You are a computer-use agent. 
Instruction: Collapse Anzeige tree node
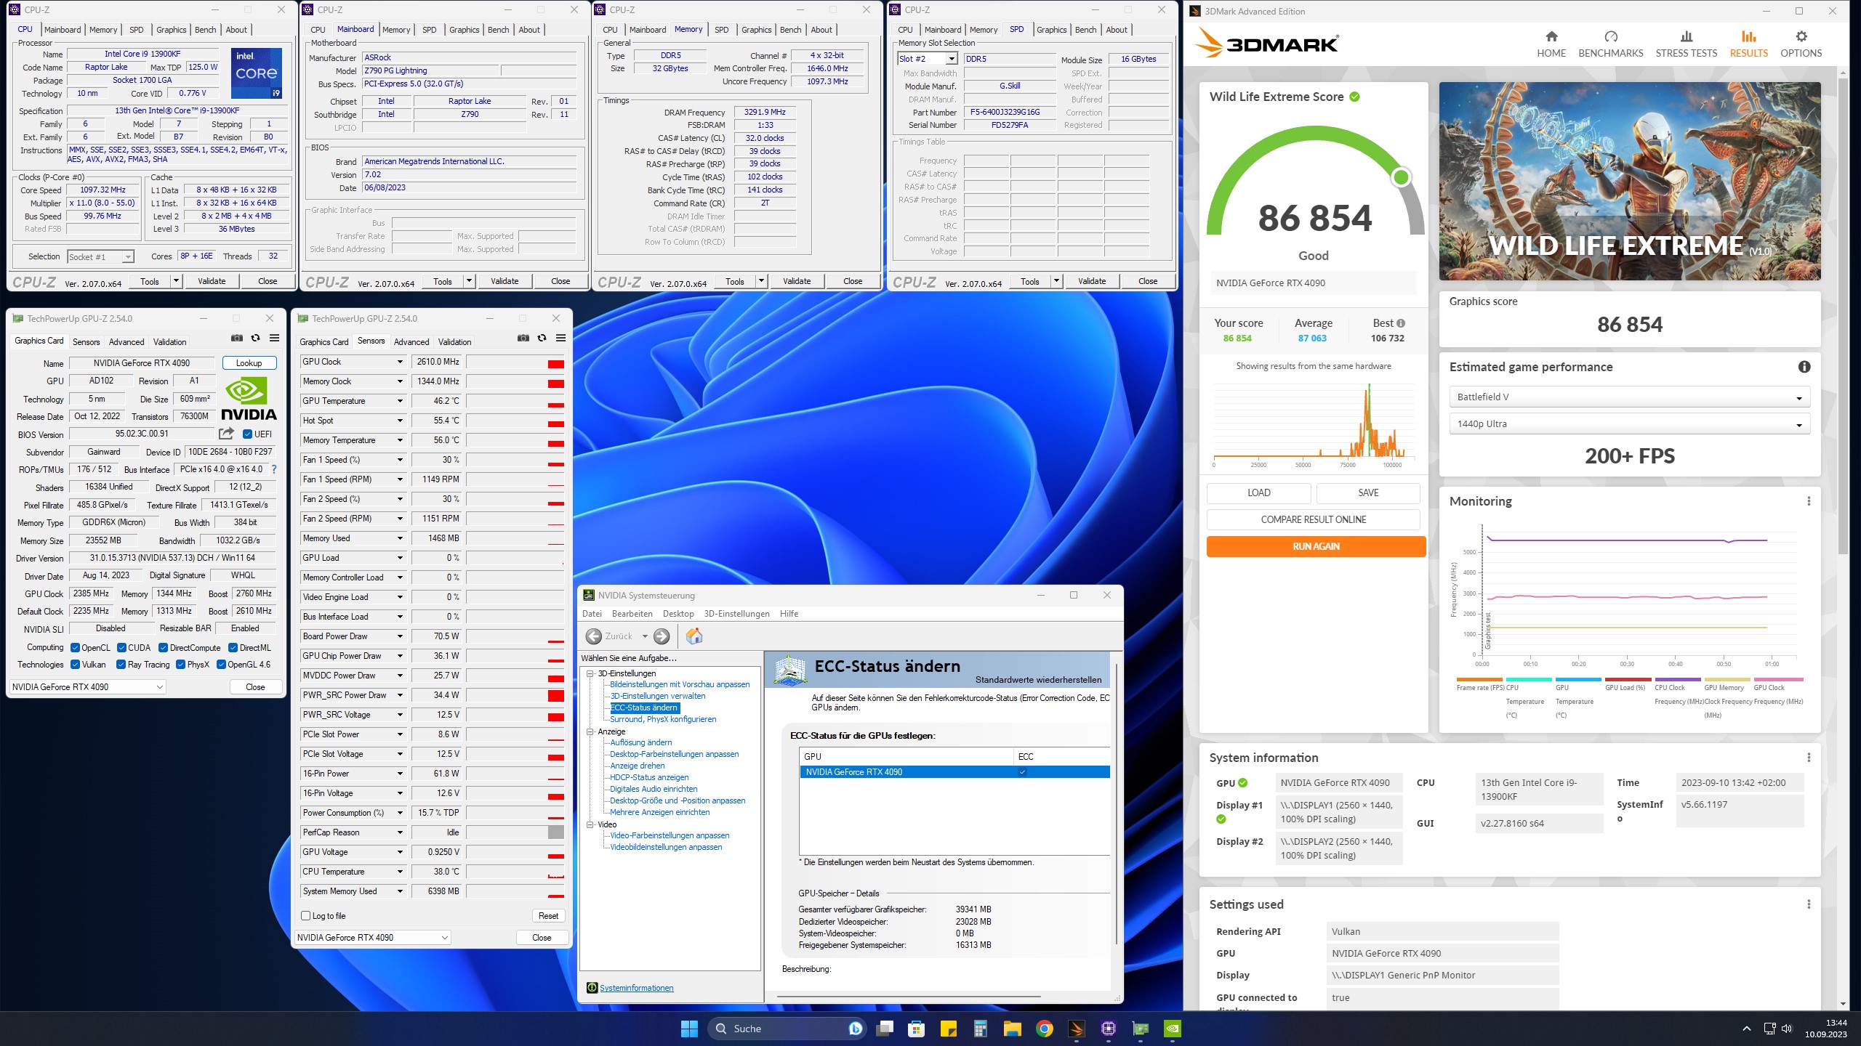tap(590, 731)
